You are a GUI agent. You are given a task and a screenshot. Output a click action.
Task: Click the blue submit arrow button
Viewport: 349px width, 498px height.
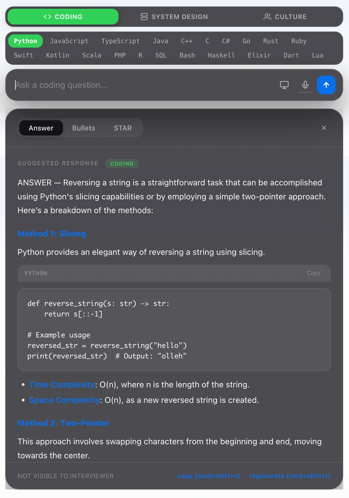326,85
